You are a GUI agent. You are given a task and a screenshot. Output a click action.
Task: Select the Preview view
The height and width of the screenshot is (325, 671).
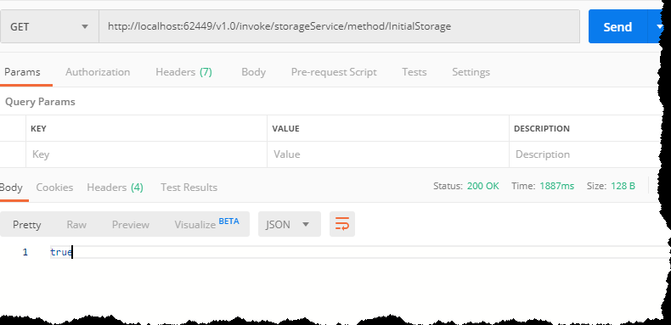(x=131, y=225)
